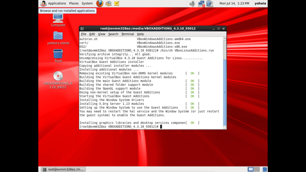Viewport: 306px width, 172px height.
Task: Minimize the terminal window
Action: [214, 29]
